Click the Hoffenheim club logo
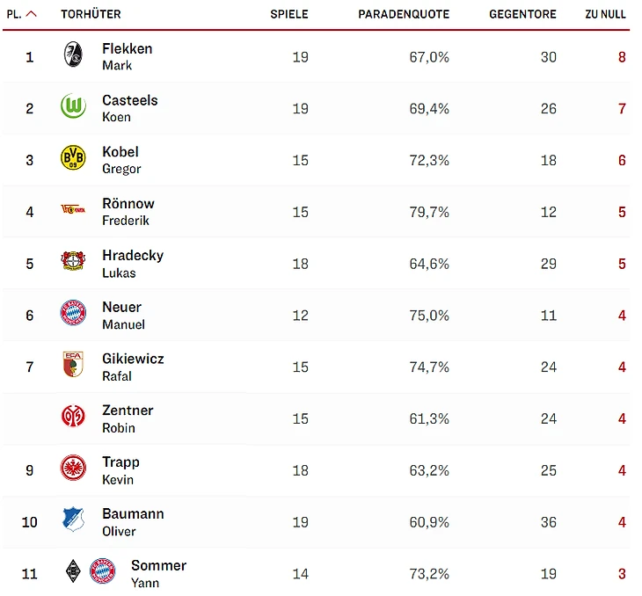The width and height of the screenshot is (642, 596). (73, 520)
